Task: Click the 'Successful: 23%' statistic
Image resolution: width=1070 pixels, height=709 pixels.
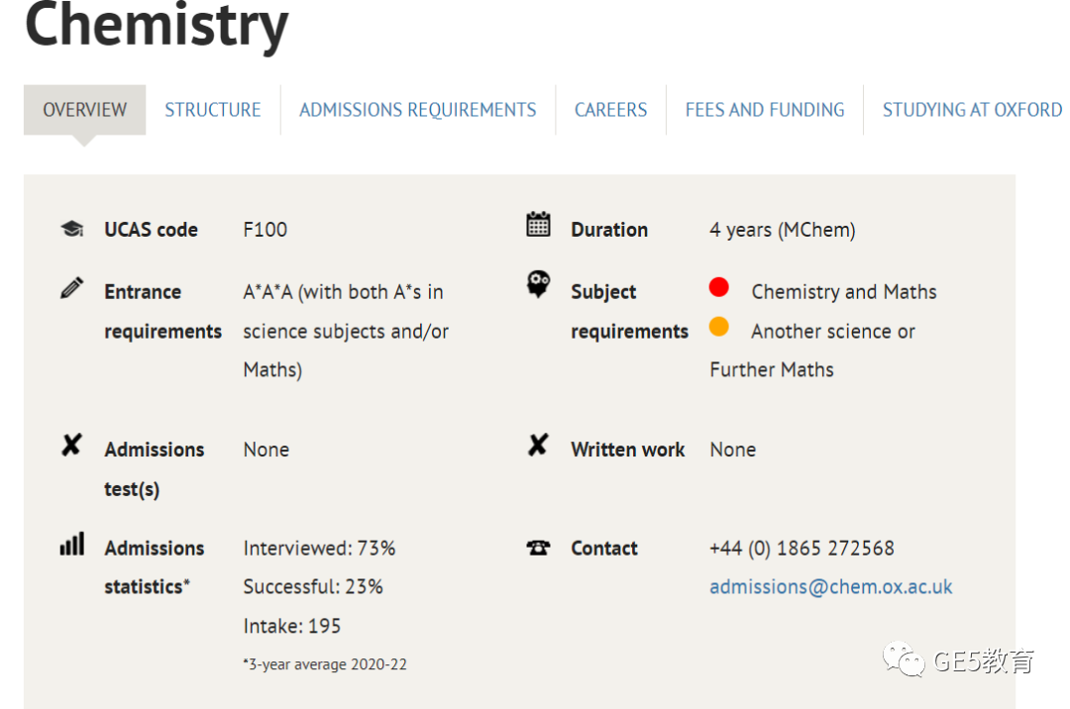Action: click(313, 587)
